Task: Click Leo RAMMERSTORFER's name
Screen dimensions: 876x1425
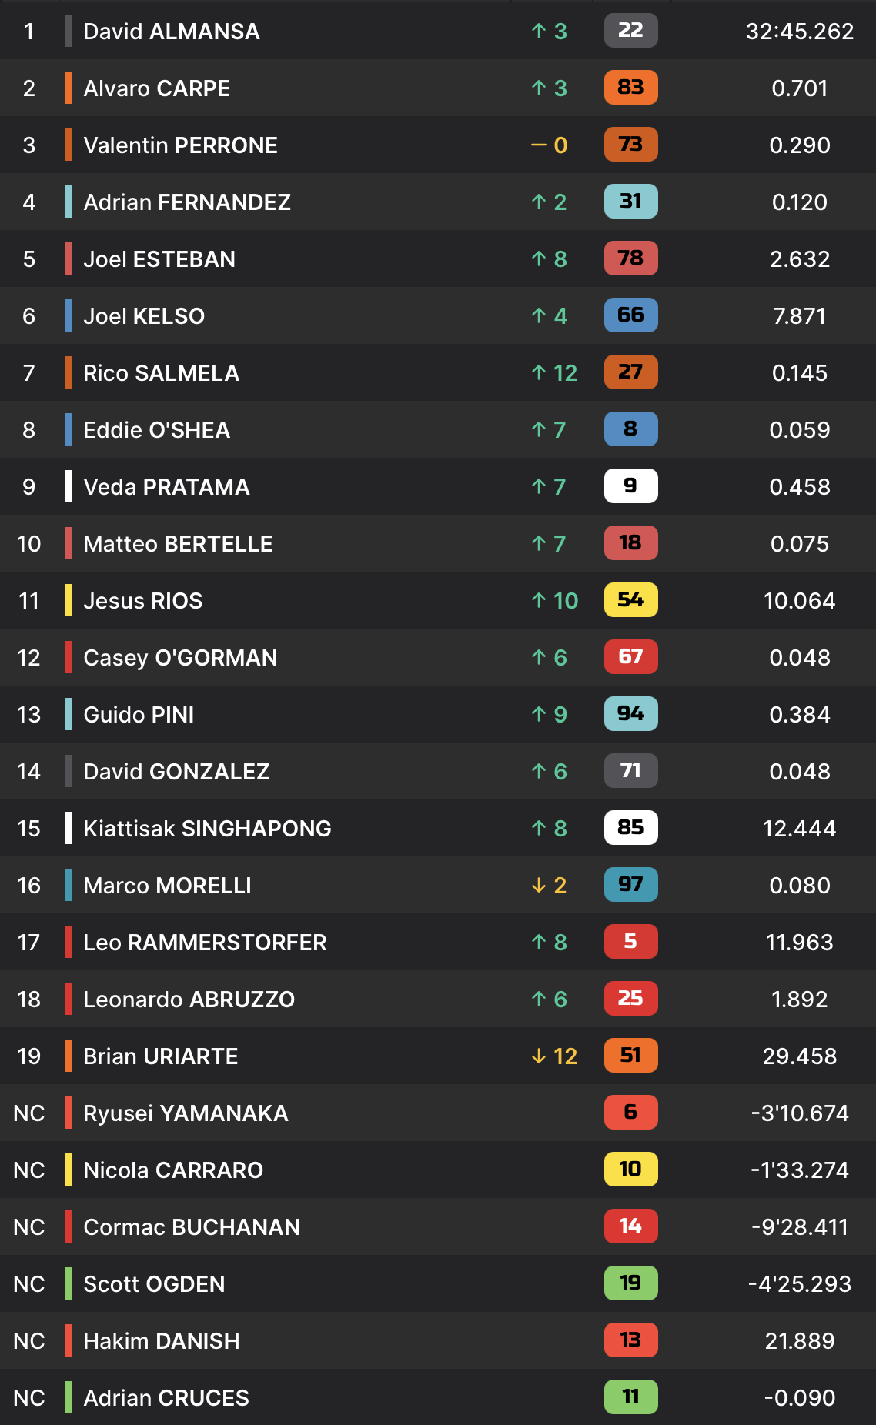Action: click(x=205, y=943)
